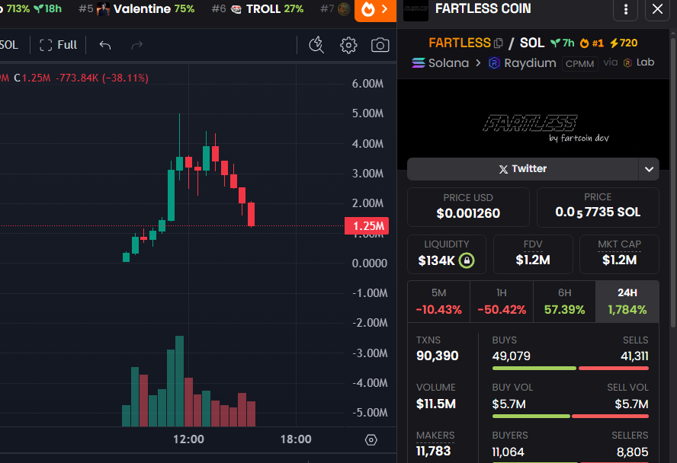Click the LIQUIDITY $134K value
Viewport: 677px width, 463px height.
(x=437, y=260)
